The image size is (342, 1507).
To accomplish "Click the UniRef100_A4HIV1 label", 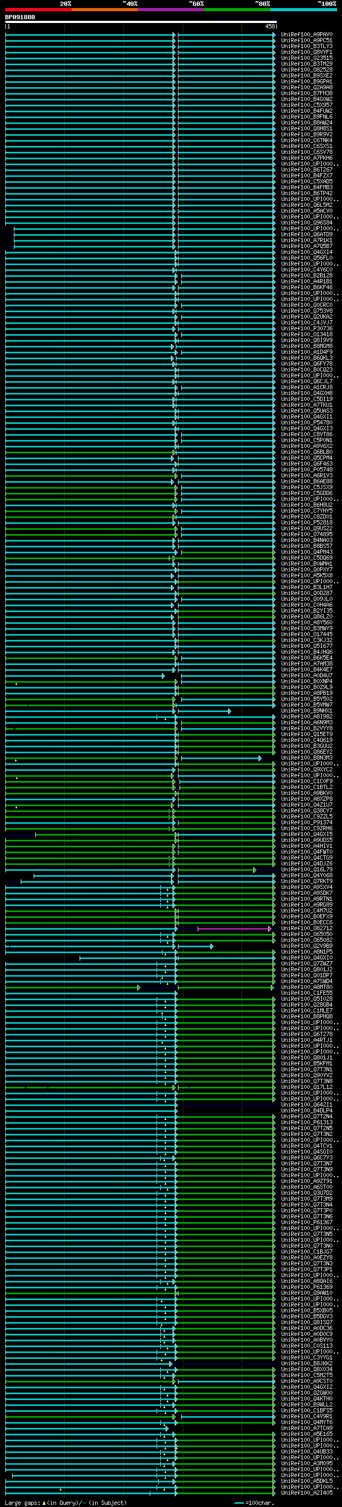I will coord(307,846).
